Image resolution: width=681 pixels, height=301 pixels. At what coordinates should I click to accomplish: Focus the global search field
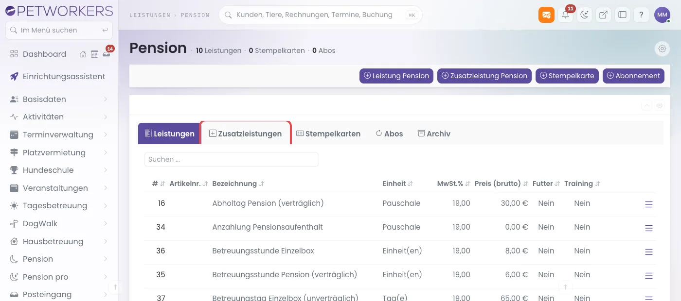[321, 15]
